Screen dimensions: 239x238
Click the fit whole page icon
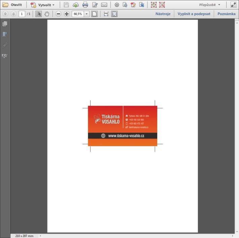coord(114,14)
